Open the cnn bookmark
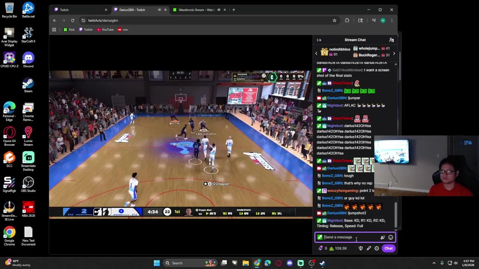479x269 pixels. 123,30
